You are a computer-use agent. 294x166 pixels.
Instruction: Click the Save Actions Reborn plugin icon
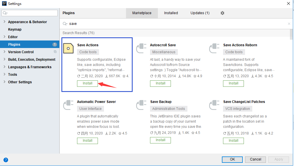[x=214, y=48]
